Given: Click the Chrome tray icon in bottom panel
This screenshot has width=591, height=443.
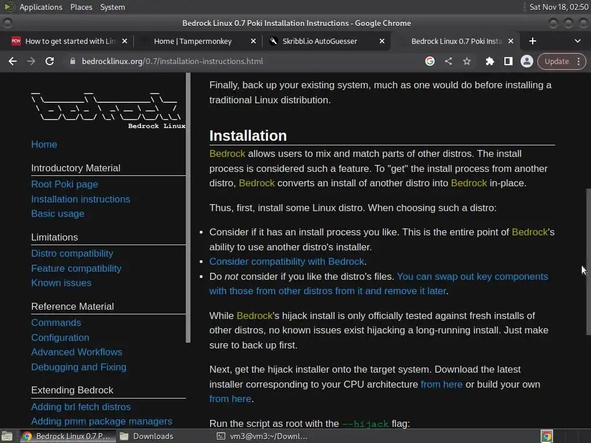Looking at the screenshot, I should point(547,436).
